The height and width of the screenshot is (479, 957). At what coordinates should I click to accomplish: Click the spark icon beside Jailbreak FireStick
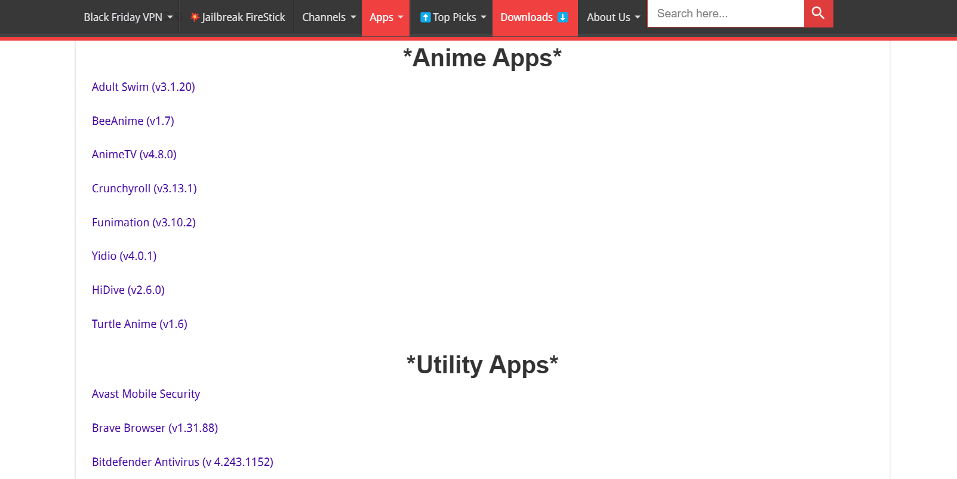tap(195, 17)
